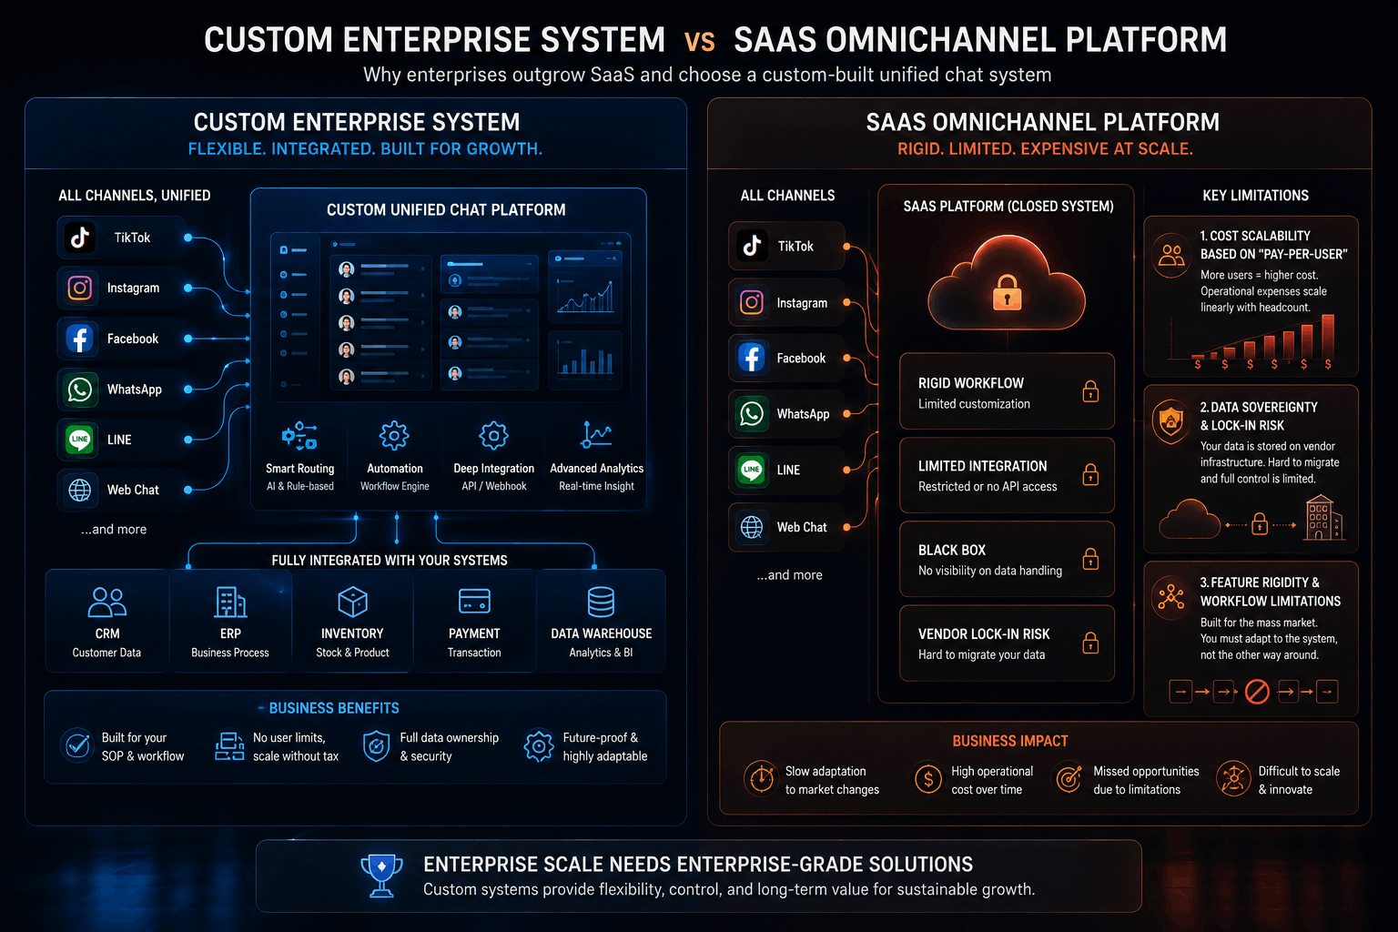Click the Payment card icon
Screen dimensions: 1398x932
pyautogui.click(x=474, y=601)
